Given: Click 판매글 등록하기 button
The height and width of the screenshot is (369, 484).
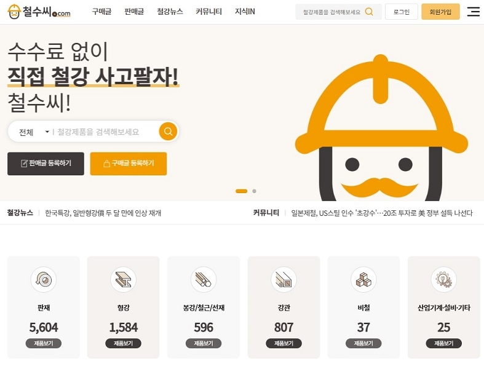Looking at the screenshot, I should pos(46,164).
